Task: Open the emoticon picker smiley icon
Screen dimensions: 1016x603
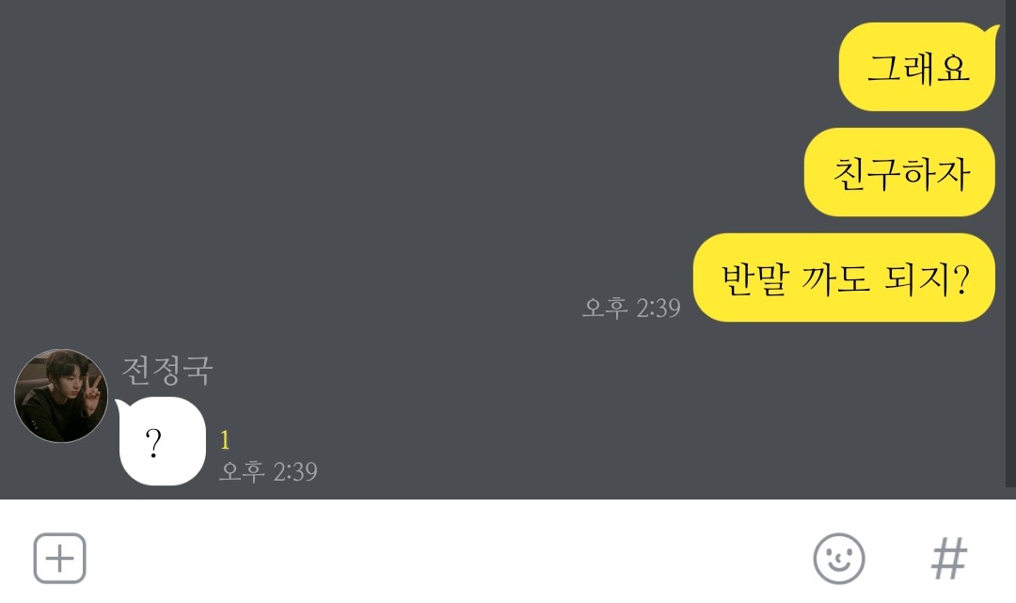Action: pyautogui.click(x=839, y=558)
